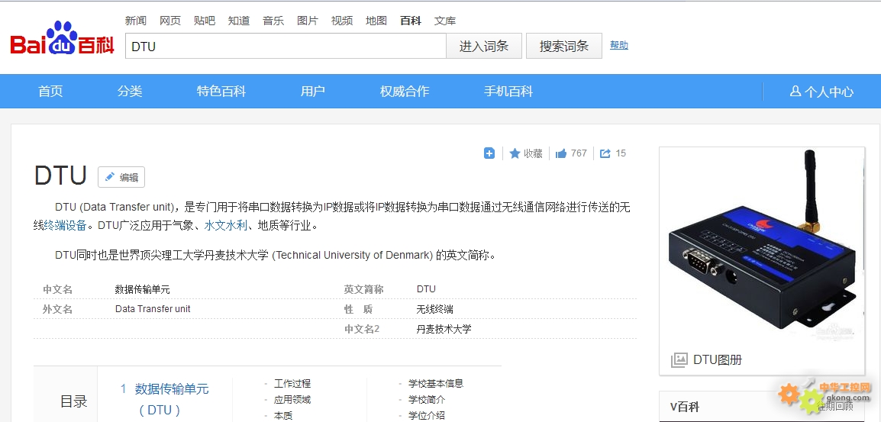Viewport: 881px width, 422px height.
Task: Open the 权威合作 navigation menu item
Action: [405, 91]
